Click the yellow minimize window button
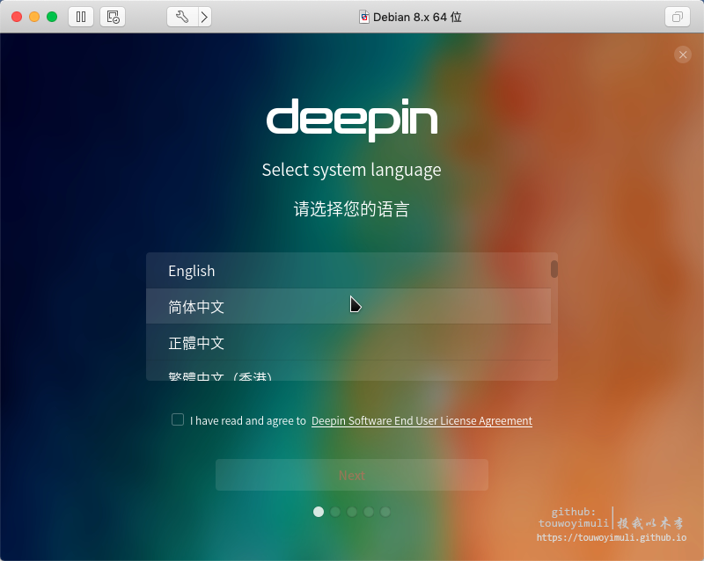This screenshot has width=704, height=561. 34,17
